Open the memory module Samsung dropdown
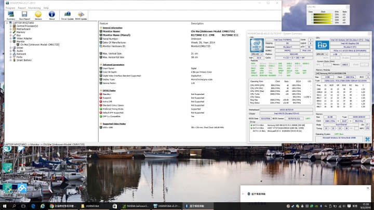This screenshot has height=210, width=374. 342,73
